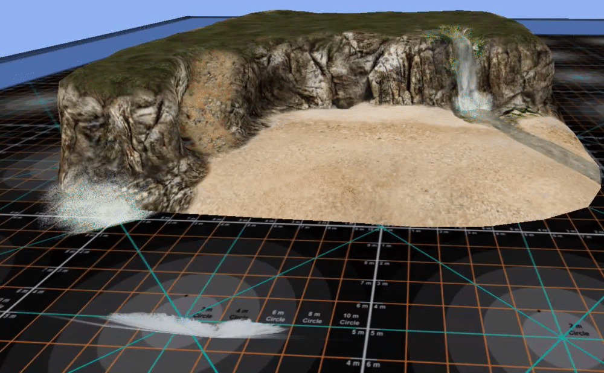The height and width of the screenshot is (373, 604).
Task: Click the "8 m | 2 m" axis marking
Action: coord(377,263)
